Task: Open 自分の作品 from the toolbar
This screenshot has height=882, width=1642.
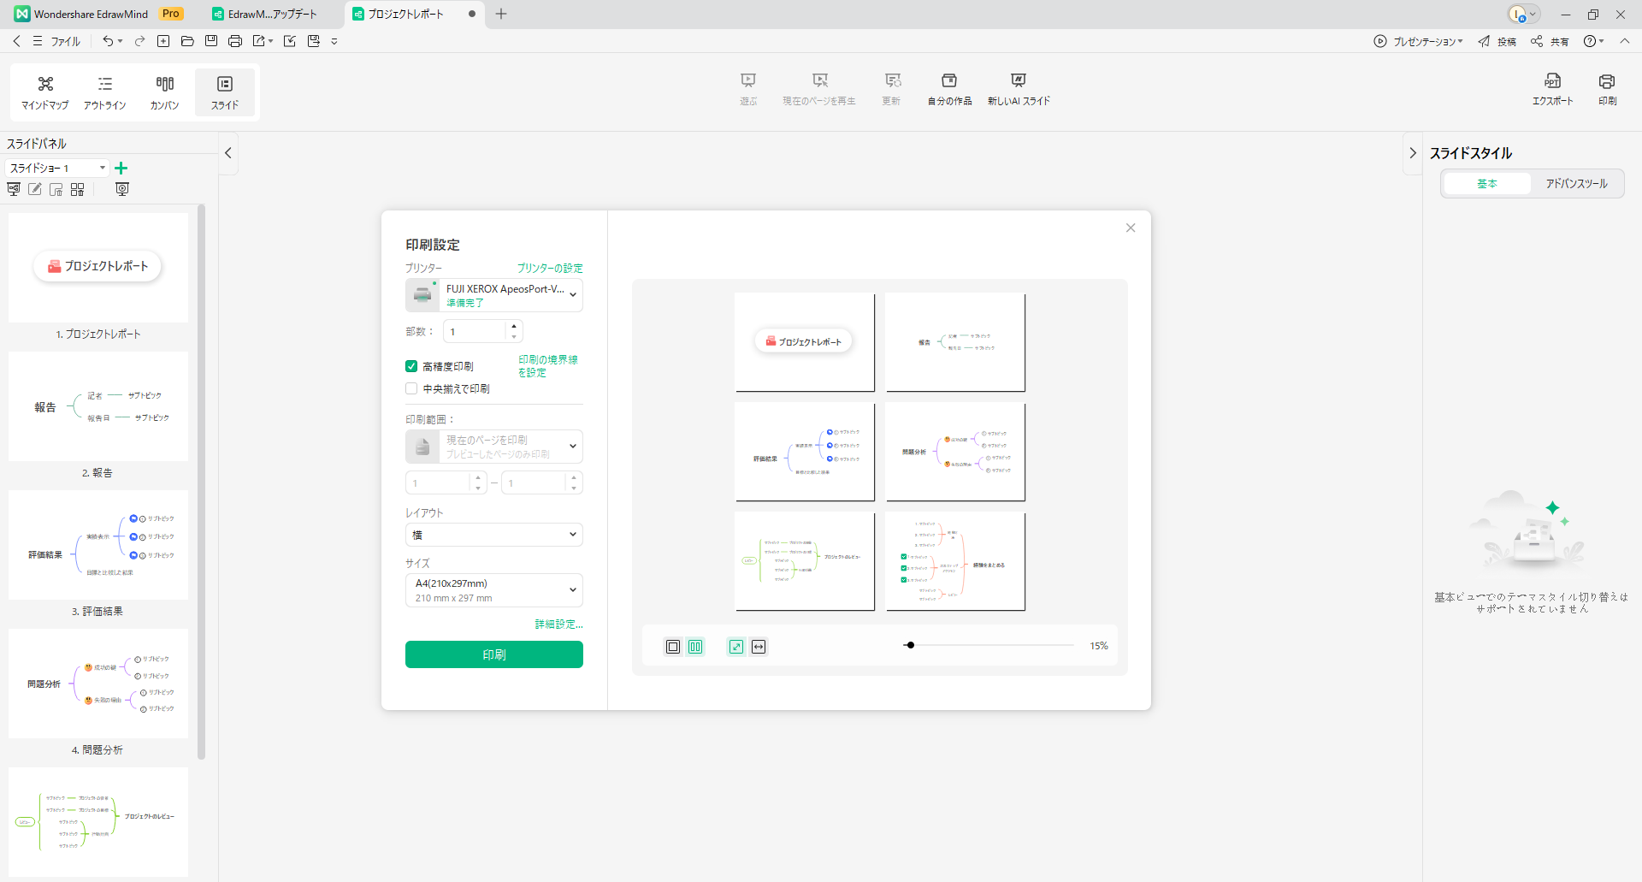Action: click(x=949, y=88)
